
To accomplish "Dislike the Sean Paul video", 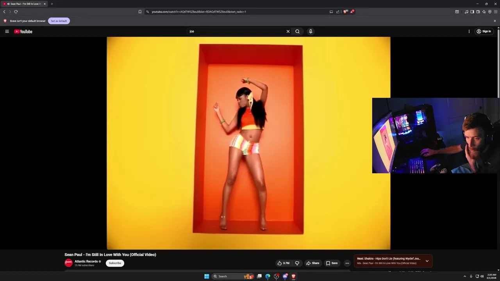I will (x=297, y=263).
